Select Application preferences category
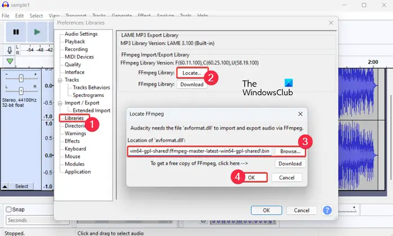Screen dimensions: 393x236 coord(77,172)
